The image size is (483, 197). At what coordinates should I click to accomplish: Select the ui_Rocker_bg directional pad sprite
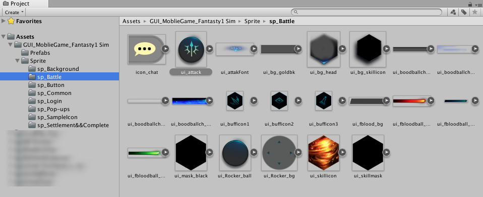[279, 152]
